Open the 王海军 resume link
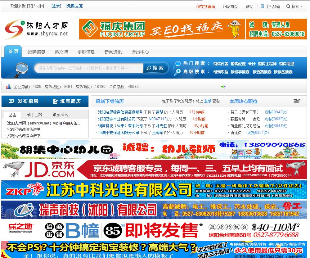The width and height of the screenshot is (310, 258). tap(158, 133)
